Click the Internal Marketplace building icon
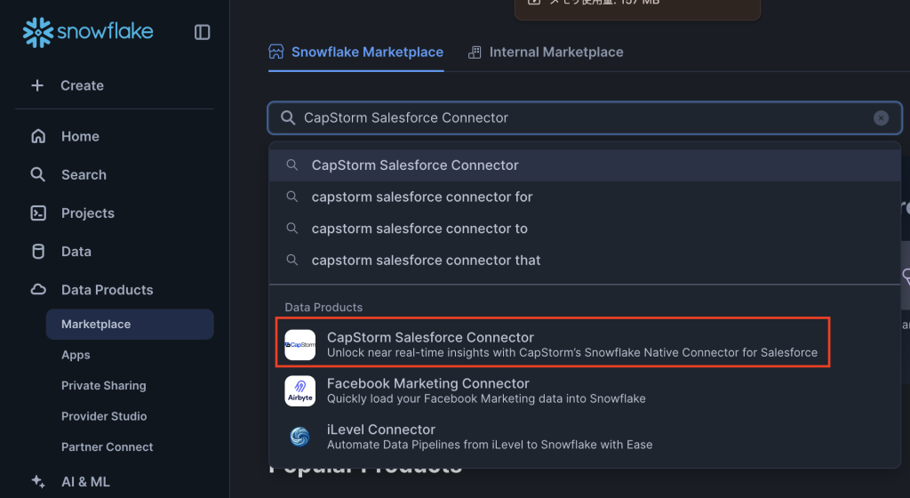This screenshot has width=910, height=498. [x=475, y=52]
